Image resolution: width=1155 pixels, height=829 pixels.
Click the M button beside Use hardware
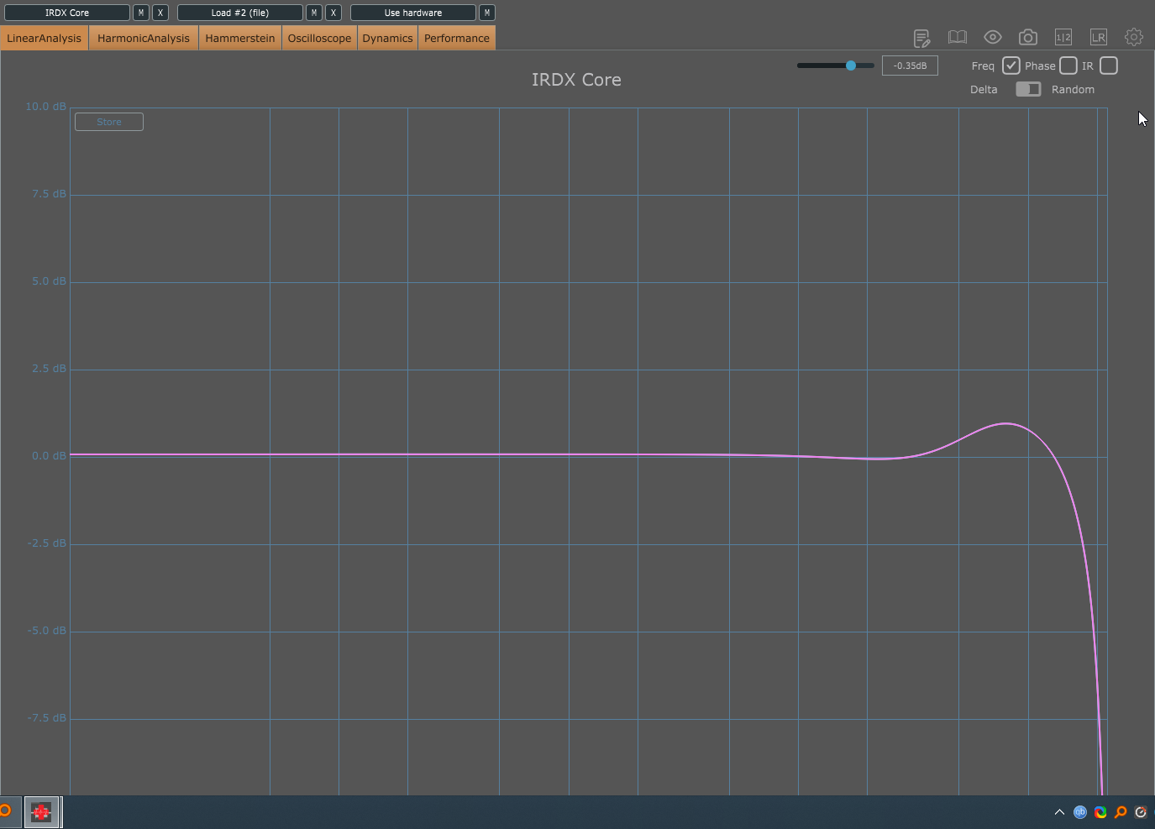(x=487, y=13)
